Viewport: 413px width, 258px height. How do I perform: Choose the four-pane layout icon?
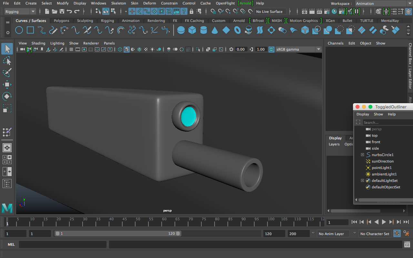pyautogui.click(x=7, y=160)
